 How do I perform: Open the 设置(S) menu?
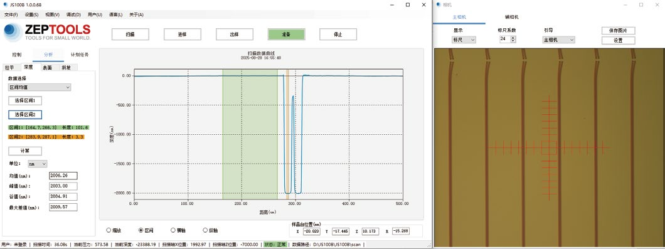click(x=32, y=14)
